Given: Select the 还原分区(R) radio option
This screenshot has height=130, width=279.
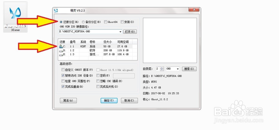Looking at the screenshot, I should 61,22.
